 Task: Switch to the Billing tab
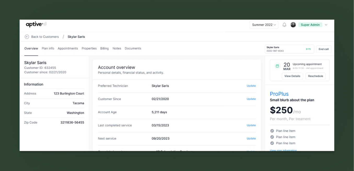coord(104,48)
